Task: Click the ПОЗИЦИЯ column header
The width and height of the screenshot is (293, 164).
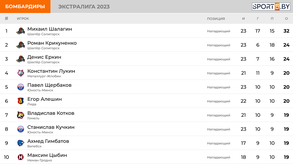Action: [x=216, y=19]
